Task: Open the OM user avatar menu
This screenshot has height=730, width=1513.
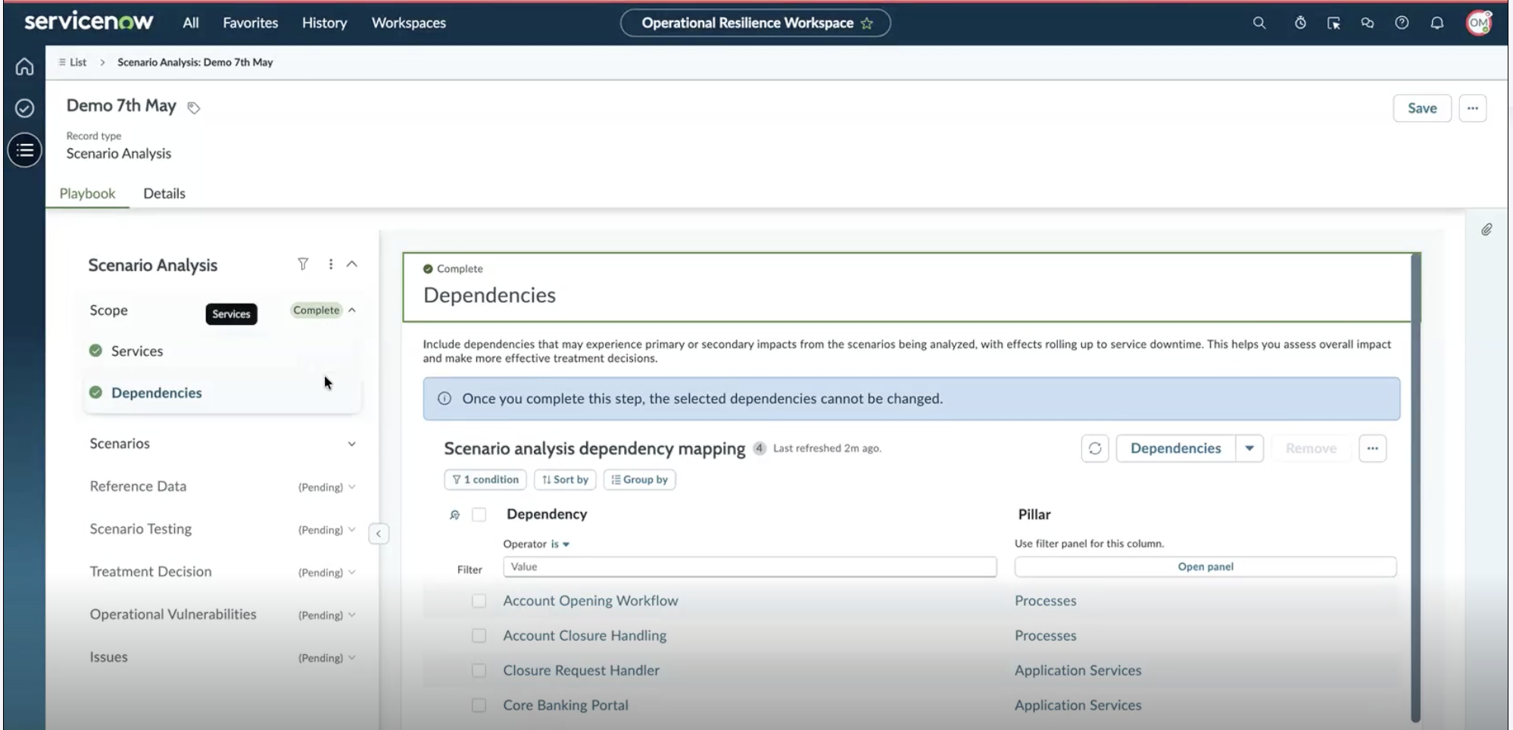Action: [x=1479, y=23]
